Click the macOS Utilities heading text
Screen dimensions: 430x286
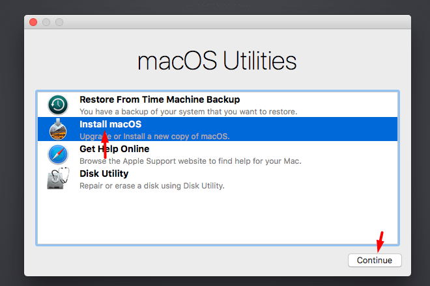(x=217, y=61)
